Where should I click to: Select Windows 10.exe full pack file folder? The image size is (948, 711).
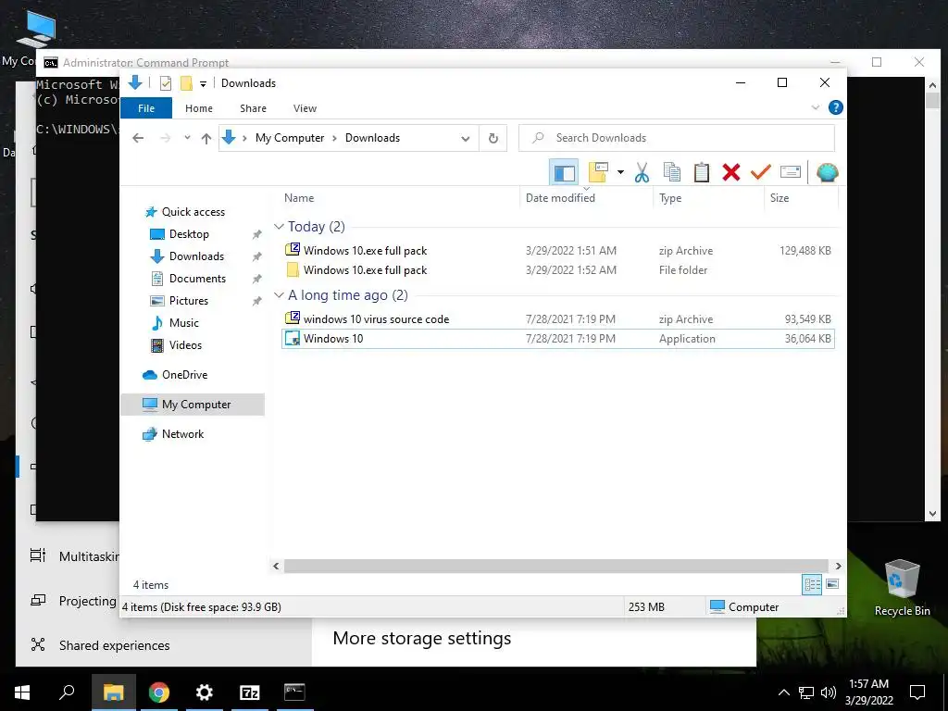click(x=558, y=270)
